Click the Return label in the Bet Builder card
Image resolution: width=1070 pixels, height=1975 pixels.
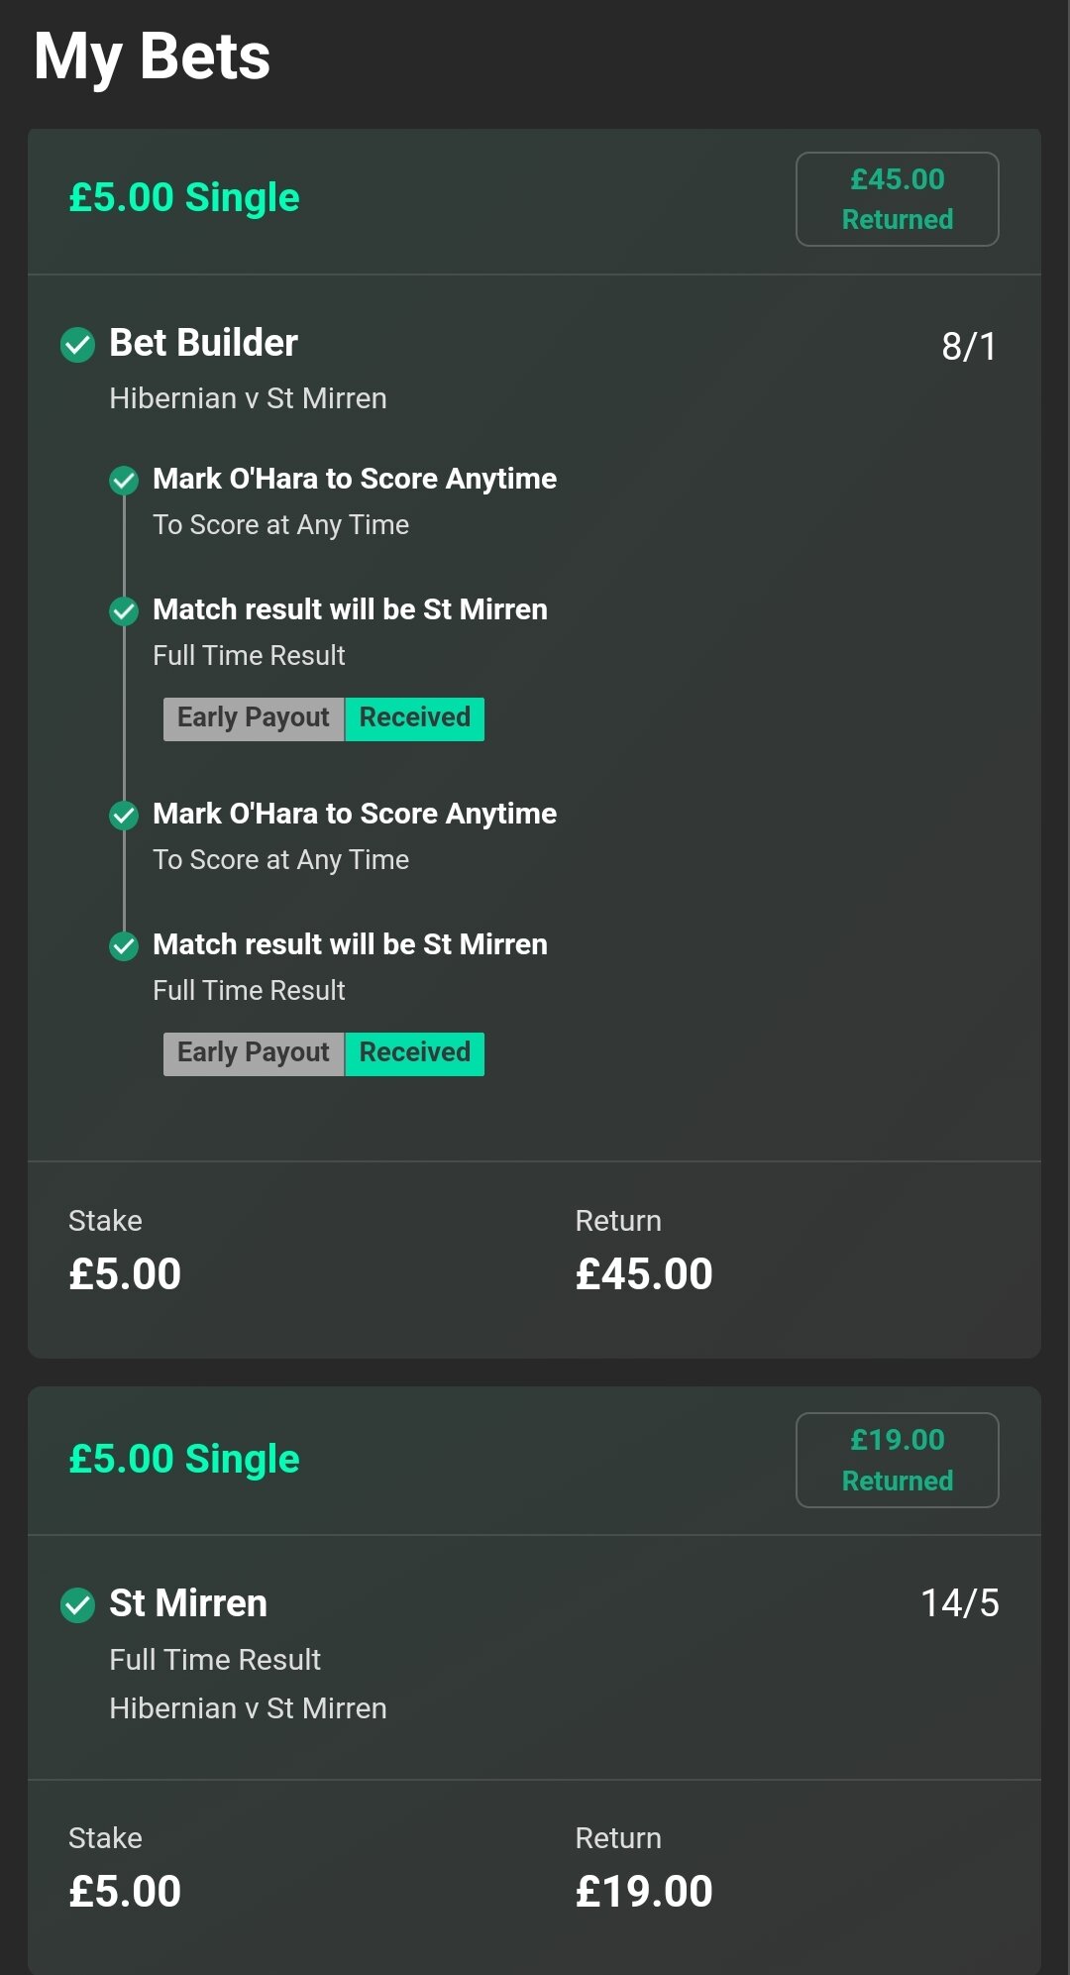[x=618, y=1221]
